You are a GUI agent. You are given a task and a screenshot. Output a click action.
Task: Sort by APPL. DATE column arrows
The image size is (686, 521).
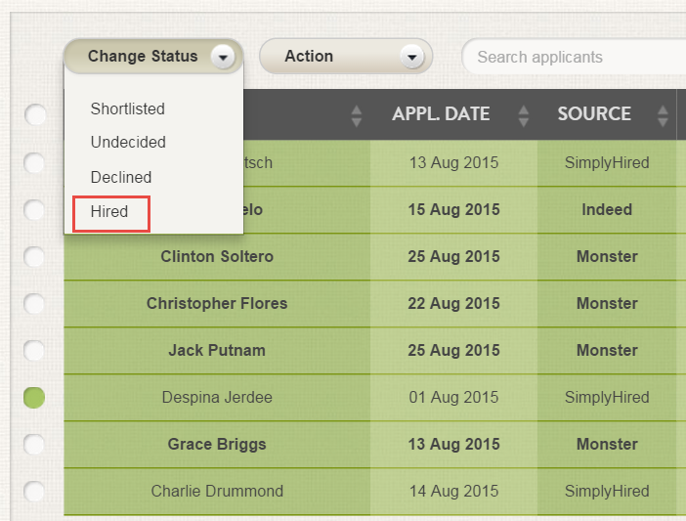pyautogui.click(x=524, y=115)
